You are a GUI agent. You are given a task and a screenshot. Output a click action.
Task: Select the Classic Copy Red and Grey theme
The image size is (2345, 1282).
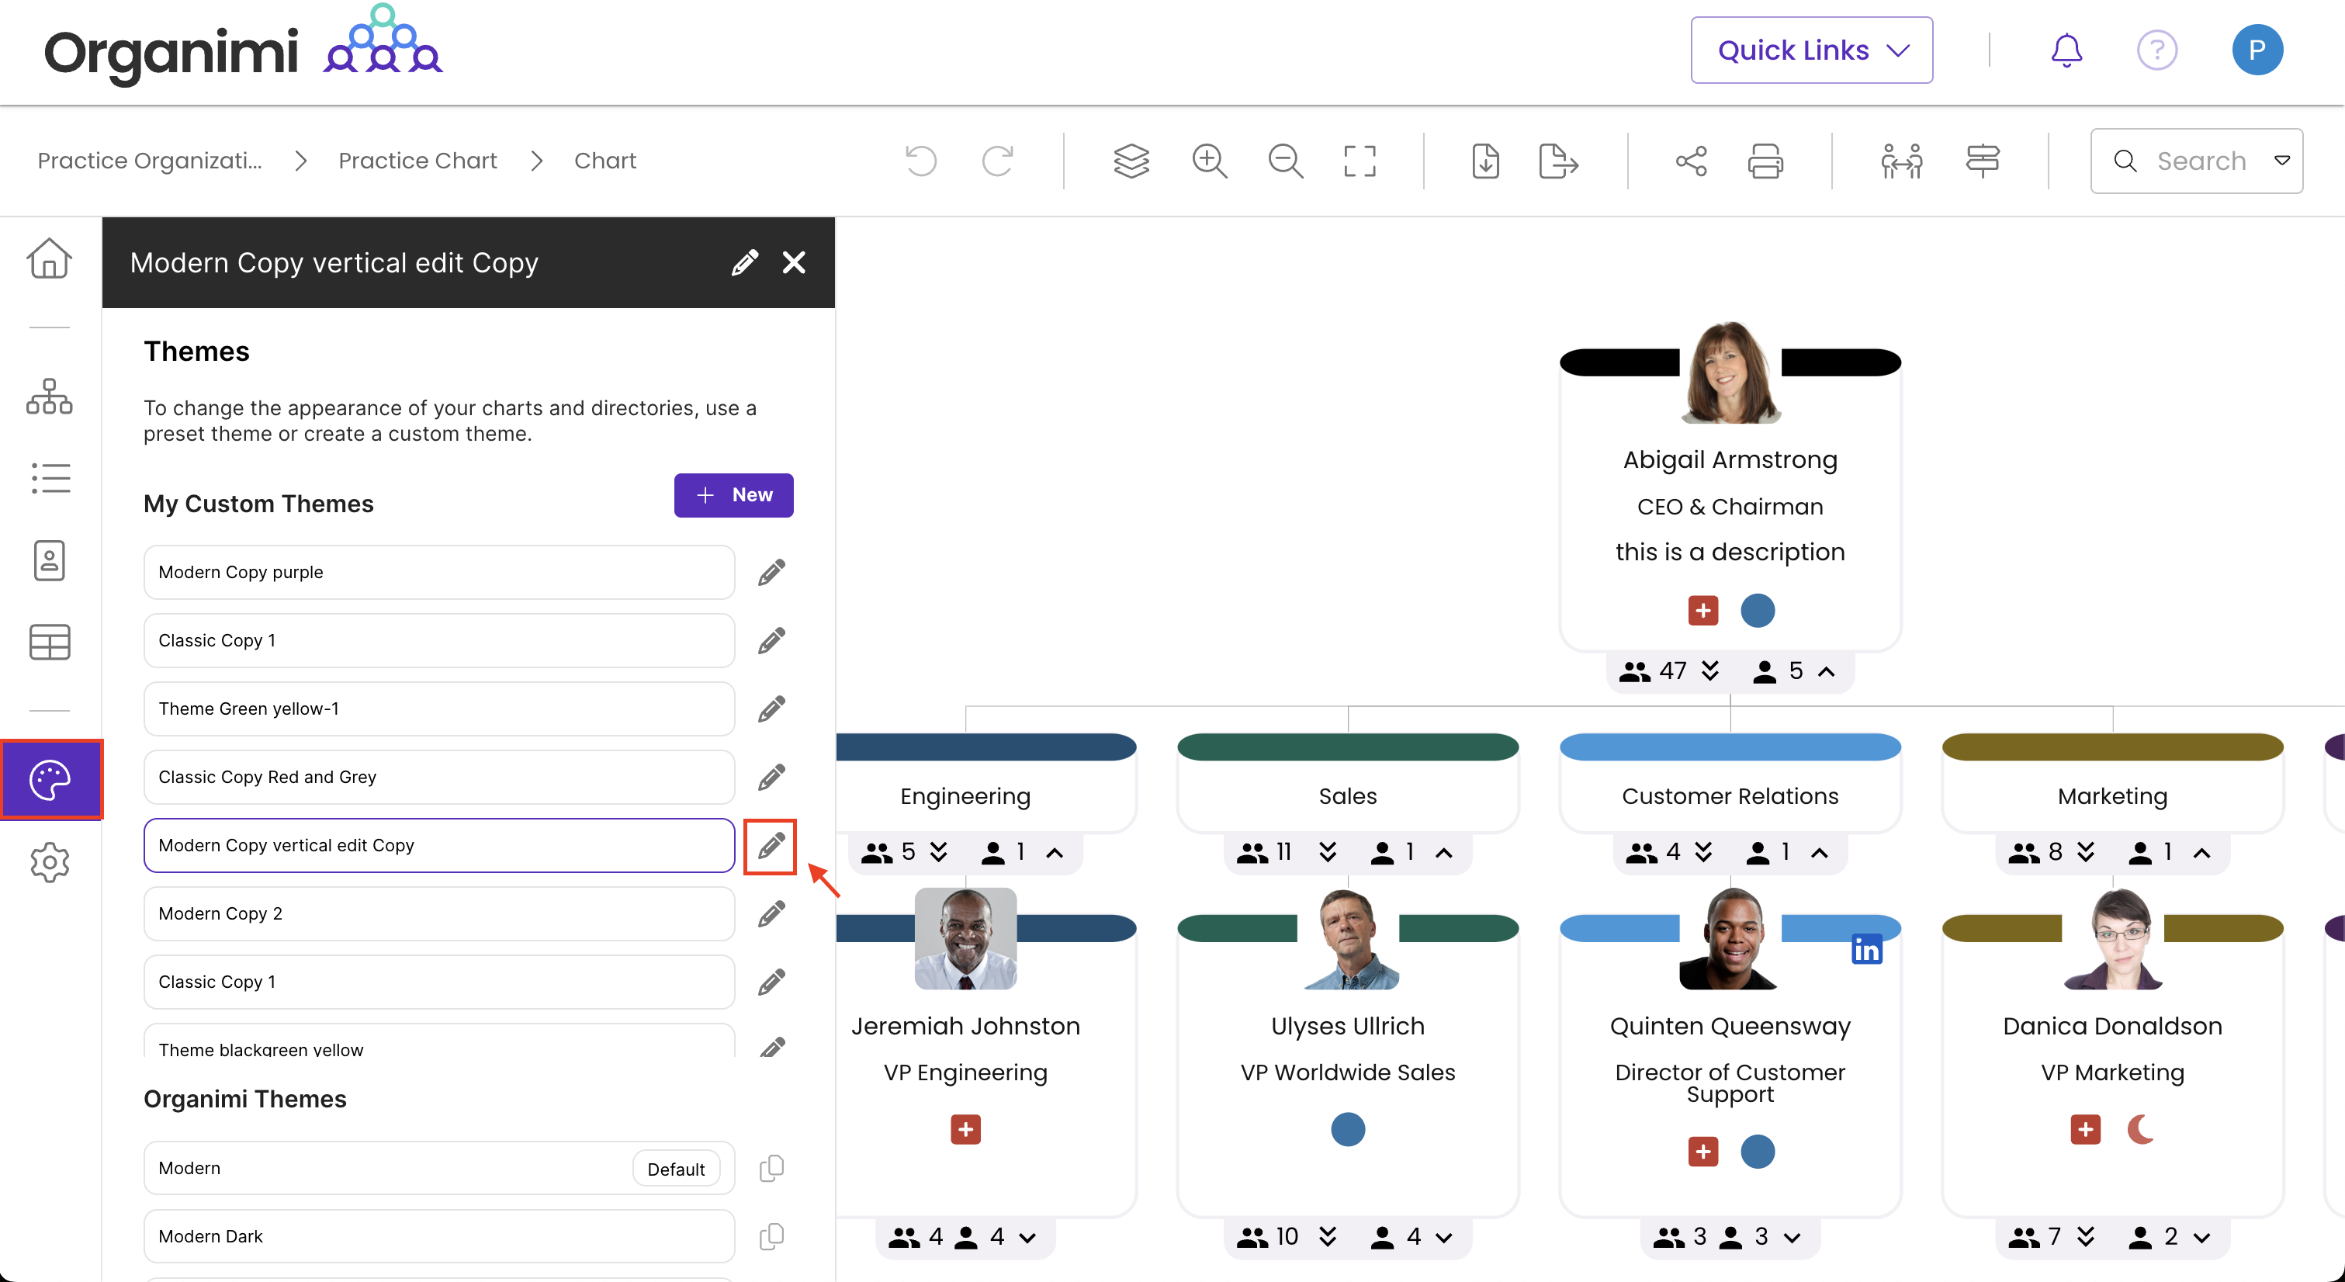click(438, 777)
